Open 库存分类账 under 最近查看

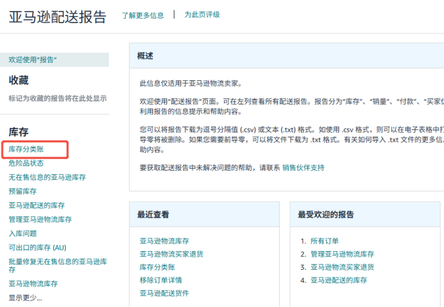coord(157,267)
